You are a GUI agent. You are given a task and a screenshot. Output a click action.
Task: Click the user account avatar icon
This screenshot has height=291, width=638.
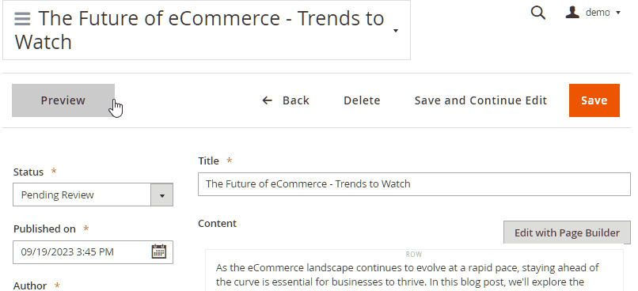tap(572, 12)
